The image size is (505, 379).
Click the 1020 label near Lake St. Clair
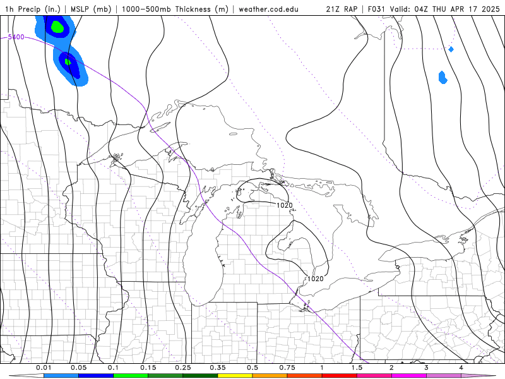(x=316, y=279)
